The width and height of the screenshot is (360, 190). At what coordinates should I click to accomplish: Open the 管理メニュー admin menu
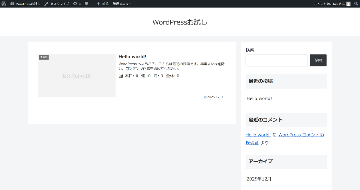click(122, 4)
